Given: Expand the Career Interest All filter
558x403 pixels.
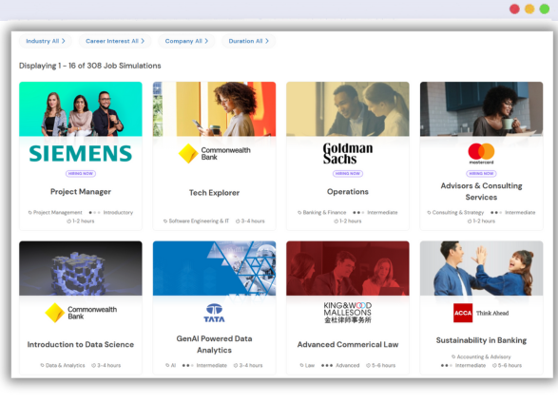Looking at the screenshot, I should 115,41.
